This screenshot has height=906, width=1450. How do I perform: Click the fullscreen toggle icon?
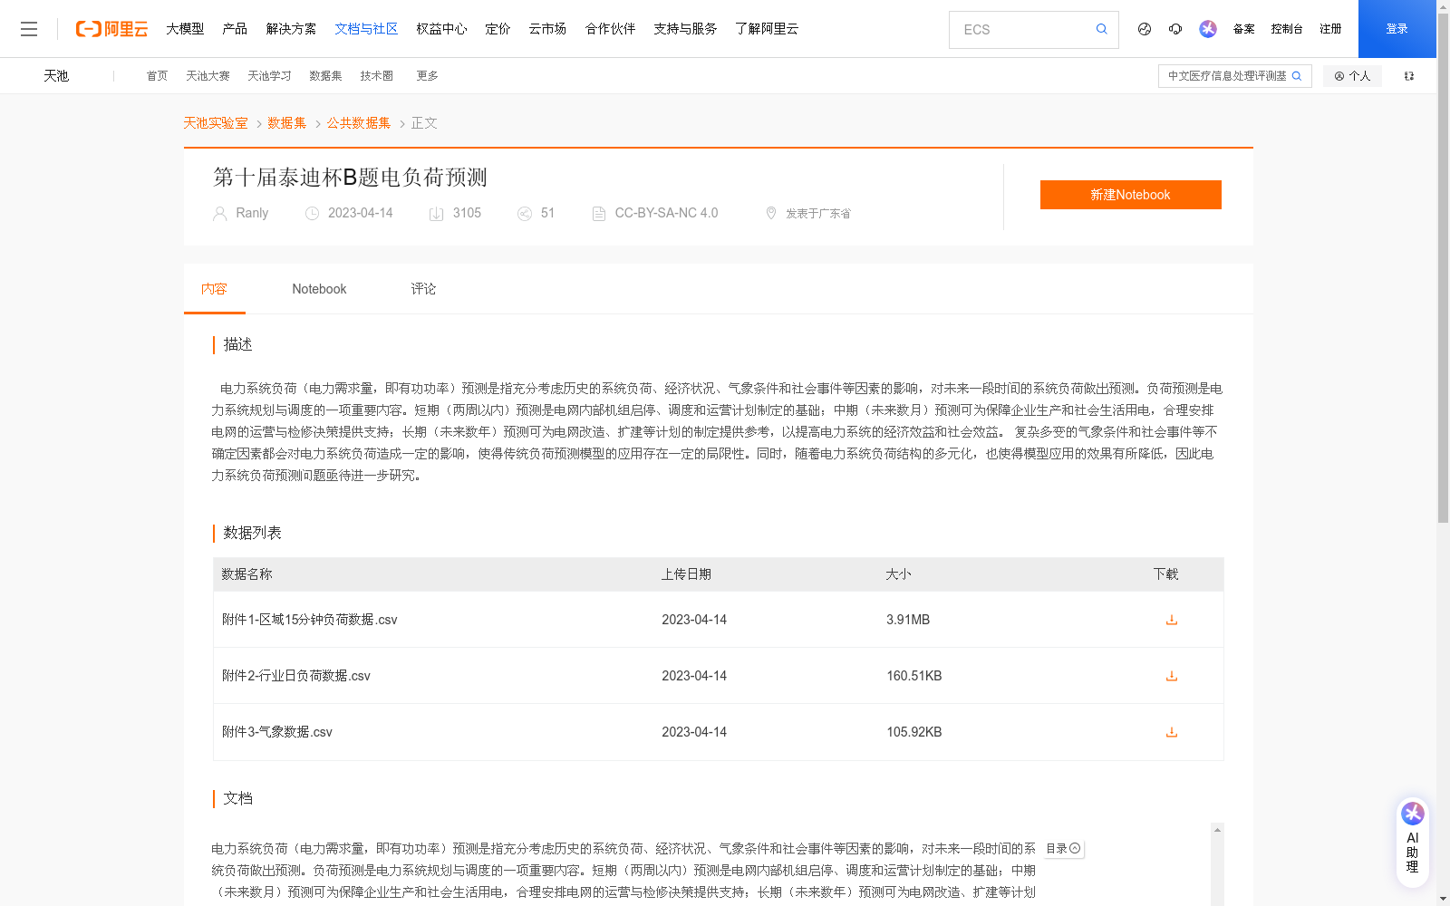pos(1409,76)
